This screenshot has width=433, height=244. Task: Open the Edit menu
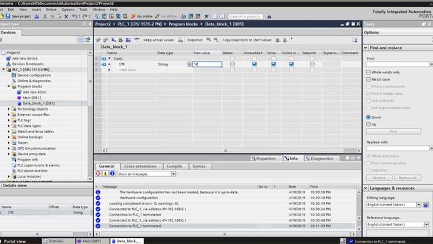[11, 9]
